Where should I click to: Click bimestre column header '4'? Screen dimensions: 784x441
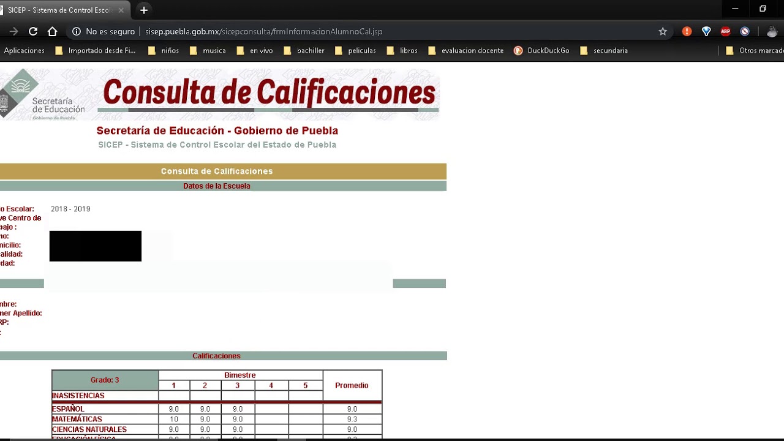click(x=271, y=386)
